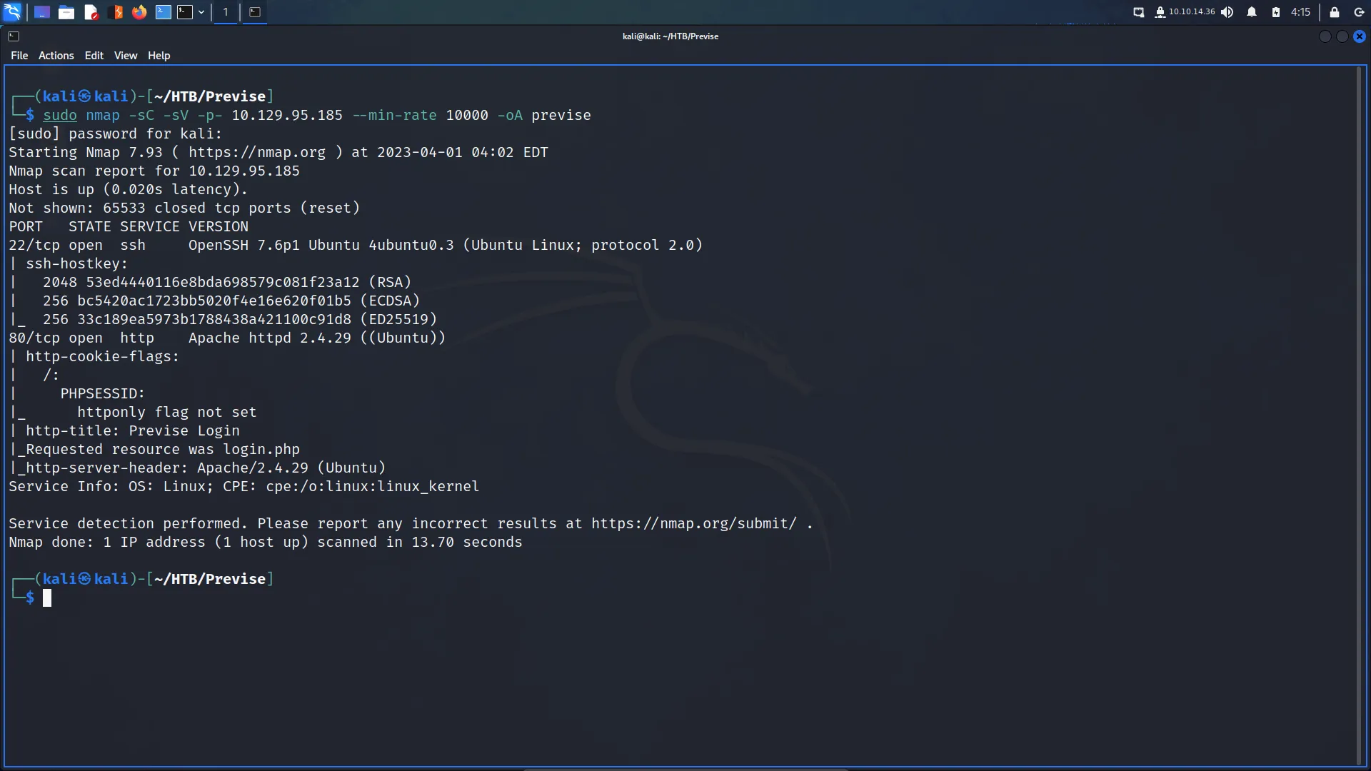
Task: Launch Burp Suite from the panel
Action: click(x=115, y=12)
